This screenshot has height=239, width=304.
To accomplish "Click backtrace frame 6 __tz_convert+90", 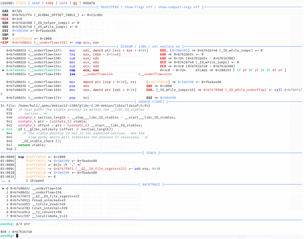I will [34, 212].
